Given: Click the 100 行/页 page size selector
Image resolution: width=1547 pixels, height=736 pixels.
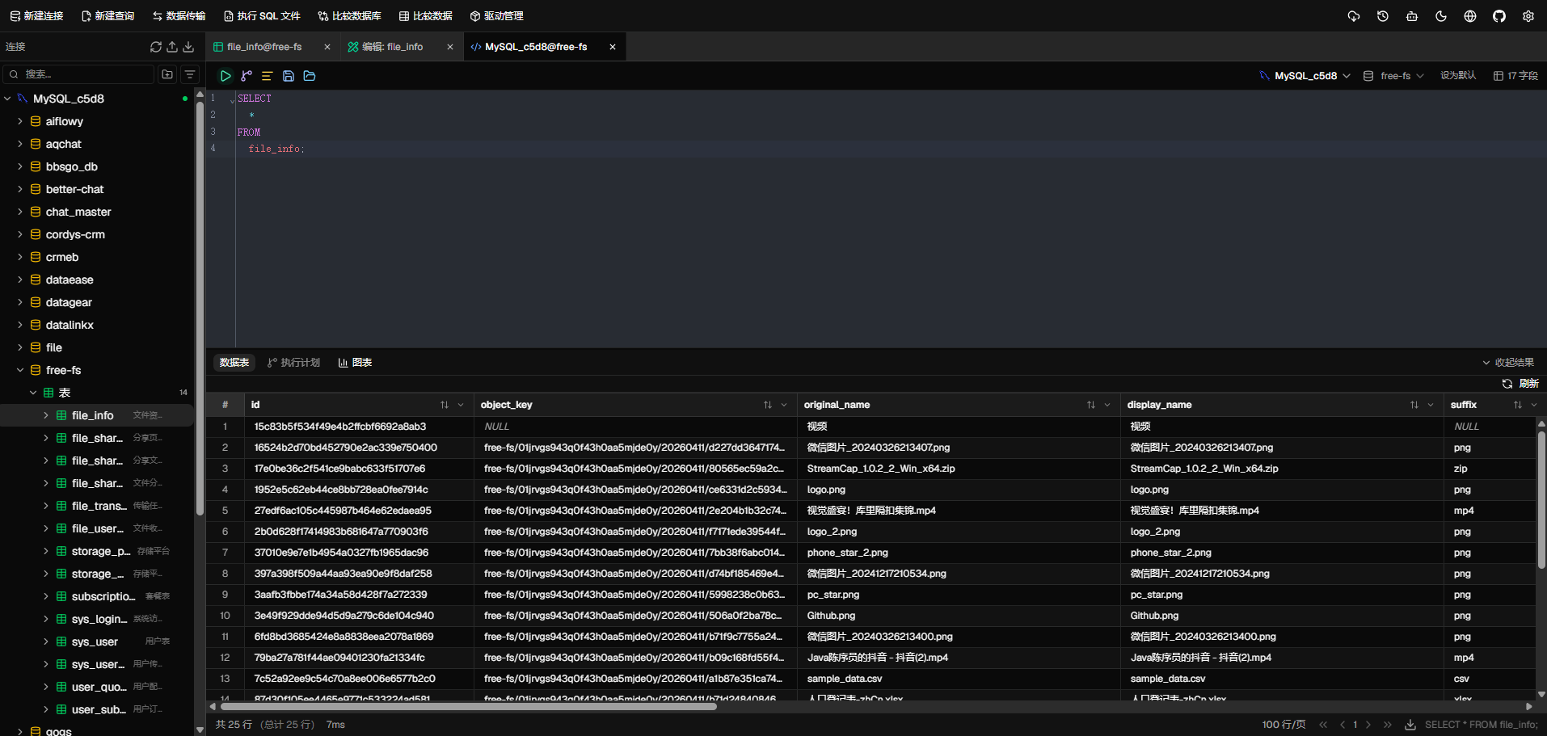Looking at the screenshot, I should coord(1284,725).
